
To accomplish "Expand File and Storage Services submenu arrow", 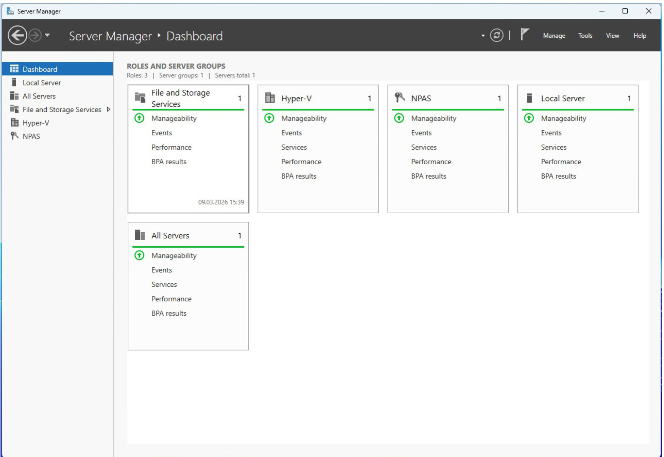I will (108, 109).
